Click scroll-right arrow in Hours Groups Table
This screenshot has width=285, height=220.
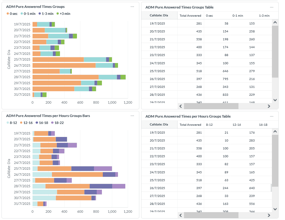(x=269, y=215)
